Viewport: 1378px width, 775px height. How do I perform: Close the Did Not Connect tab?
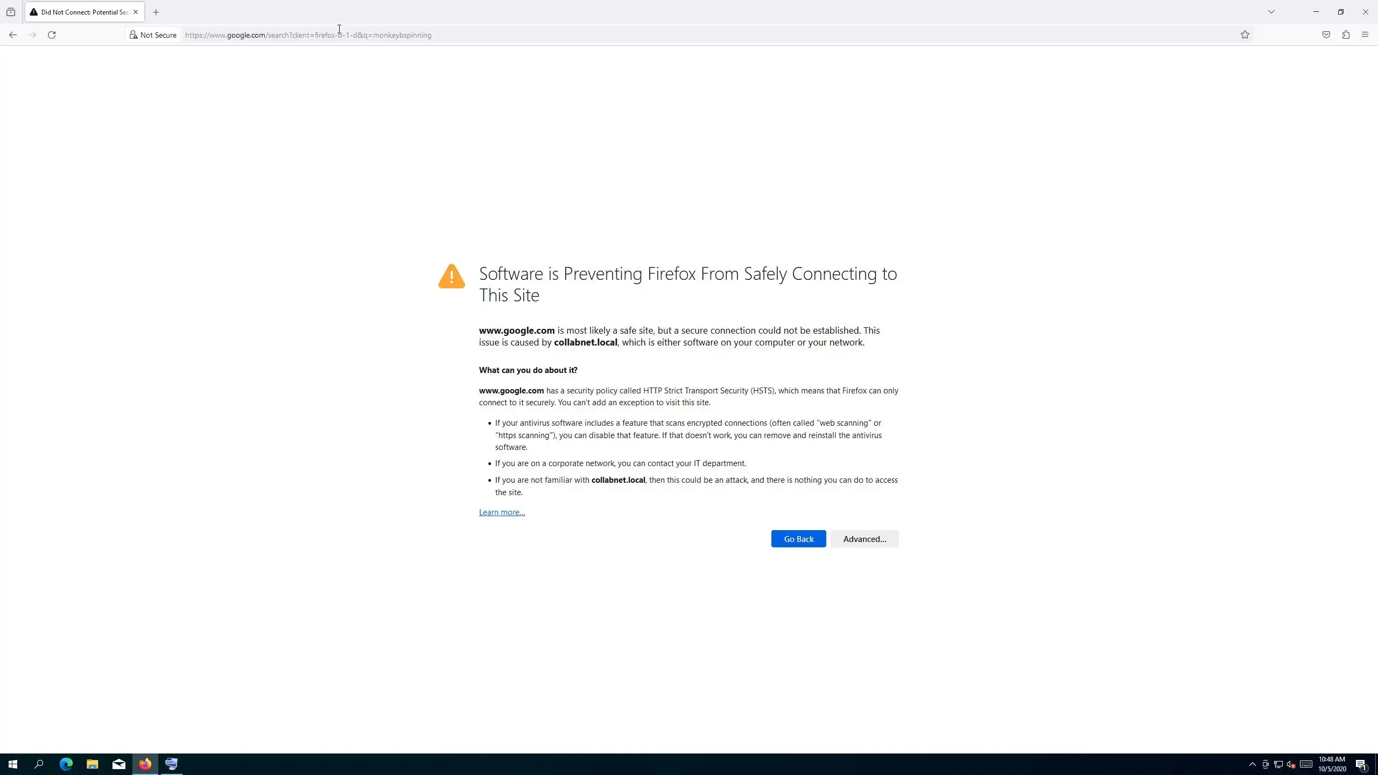(x=136, y=12)
